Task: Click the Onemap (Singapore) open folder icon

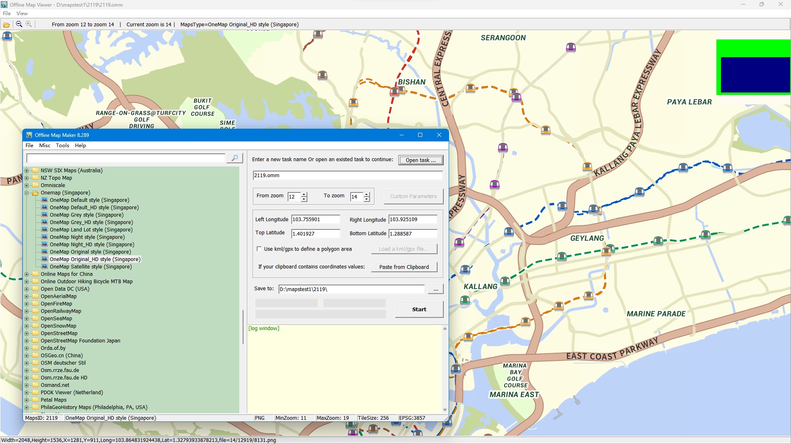Action: [x=35, y=193]
